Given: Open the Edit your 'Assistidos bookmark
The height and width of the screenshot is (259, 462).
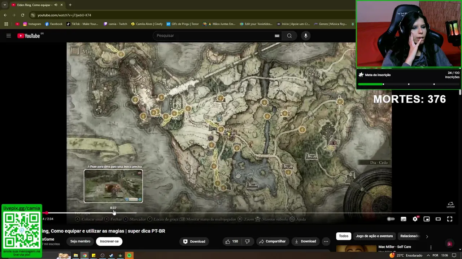Looking at the screenshot, I should 256,24.
